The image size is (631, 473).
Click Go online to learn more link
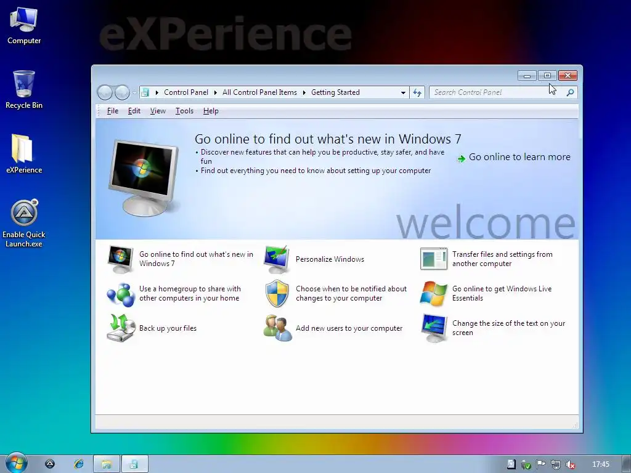tap(519, 157)
